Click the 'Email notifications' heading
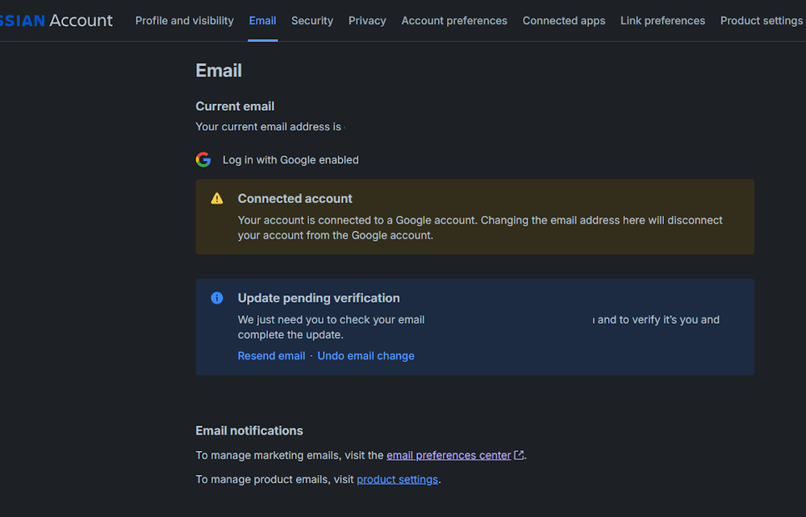Image resolution: width=806 pixels, height=517 pixels. 249,430
